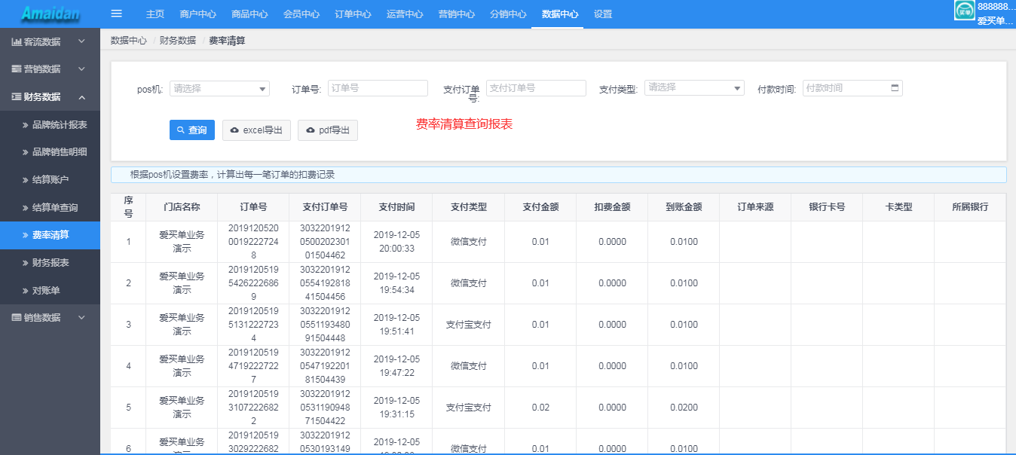The width and height of the screenshot is (1016, 455).
Task: Open 订单中心 top menu
Action: pos(353,14)
